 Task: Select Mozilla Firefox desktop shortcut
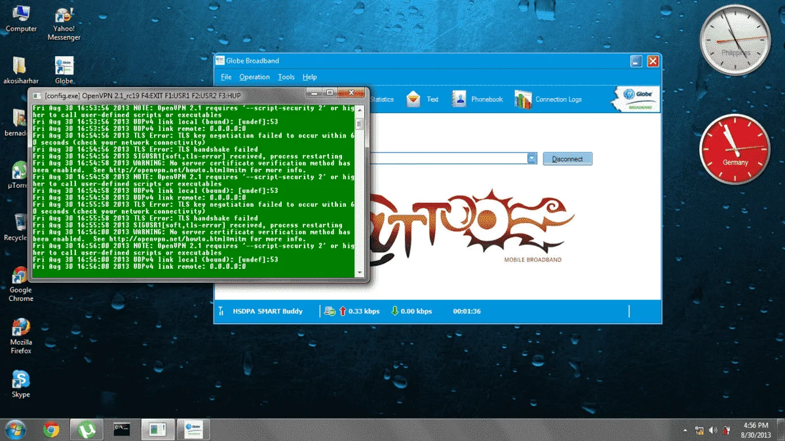coord(20,336)
